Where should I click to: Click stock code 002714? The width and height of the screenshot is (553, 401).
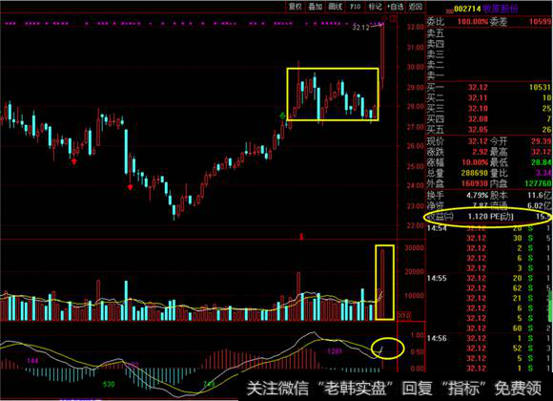point(467,9)
